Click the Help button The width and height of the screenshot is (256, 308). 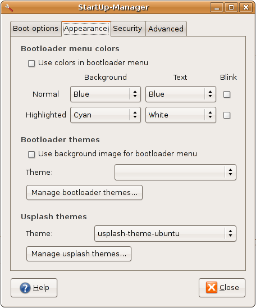click(x=34, y=288)
